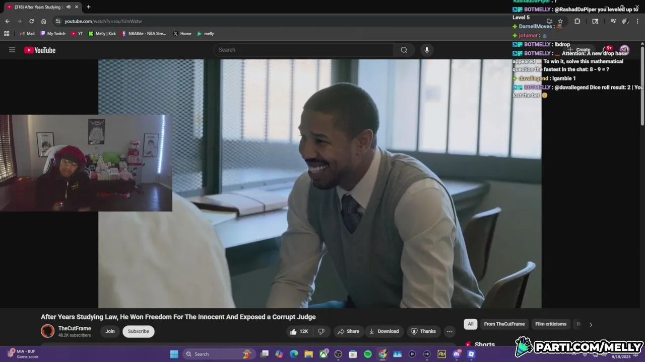Open the YouTube guide hamburger menu
Image resolution: width=645 pixels, height=362 pixels.
[x=12, y=50]
